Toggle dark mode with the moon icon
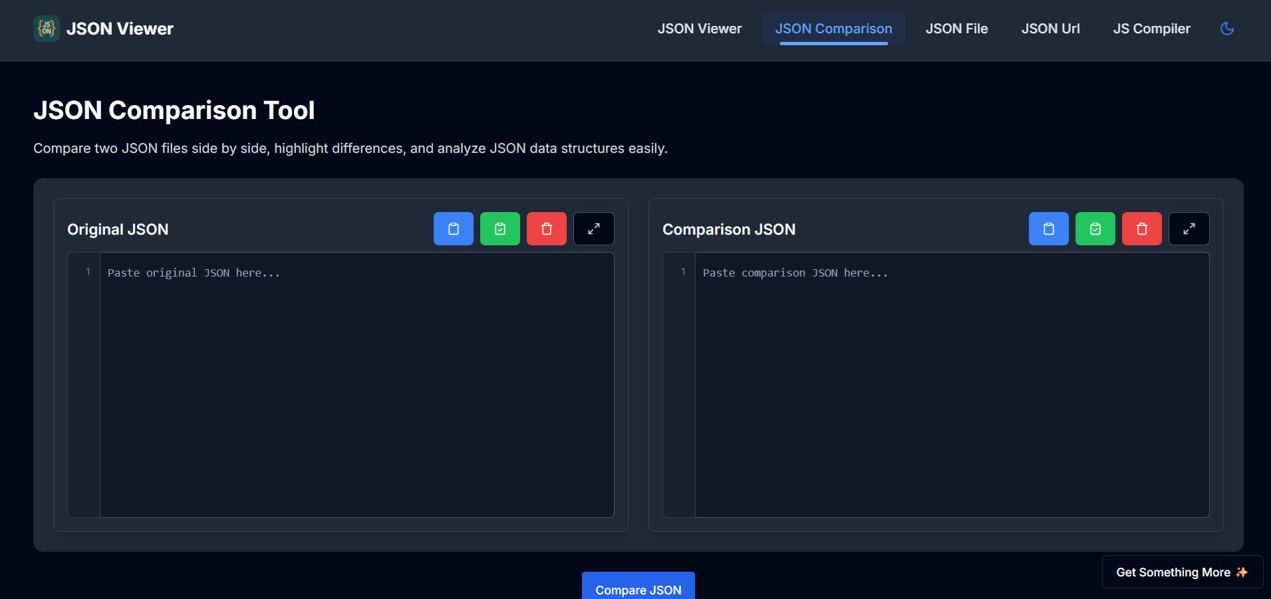The height and width of the screenshot is (599, 1271). [1227, 29]
